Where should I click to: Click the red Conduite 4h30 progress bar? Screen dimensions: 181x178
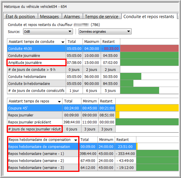(x=149, y=48)
